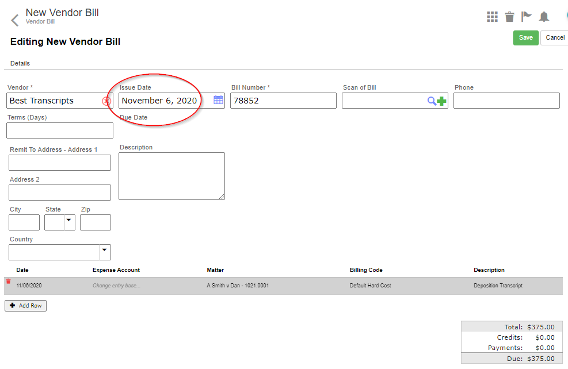The height and width of the screenshot is (369, 568).
Task: Click the Phone input field
Action: click(x=506, y=101)
